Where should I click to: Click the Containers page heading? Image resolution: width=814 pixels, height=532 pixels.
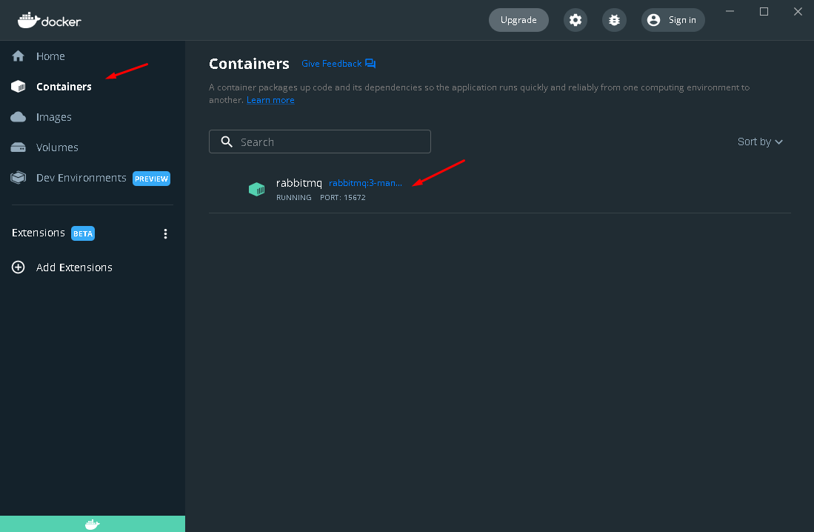tap(249, 64)
